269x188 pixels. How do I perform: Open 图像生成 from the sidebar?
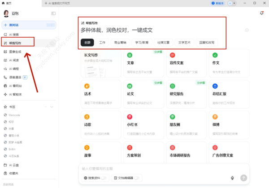tap(29, 52)
